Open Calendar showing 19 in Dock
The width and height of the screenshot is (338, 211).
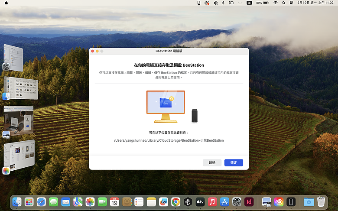[114, 202]
